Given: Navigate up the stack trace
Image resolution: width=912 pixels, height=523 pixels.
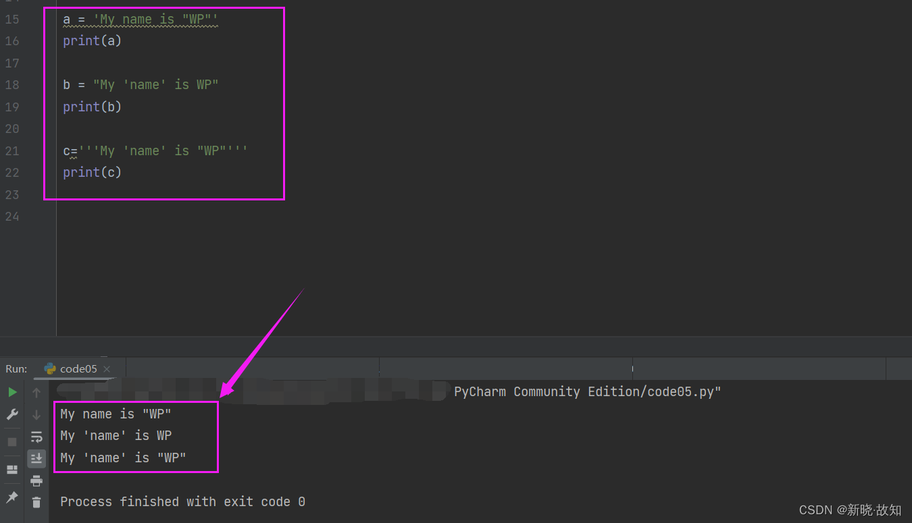Looking at the screenshot, I should point(36,391).
